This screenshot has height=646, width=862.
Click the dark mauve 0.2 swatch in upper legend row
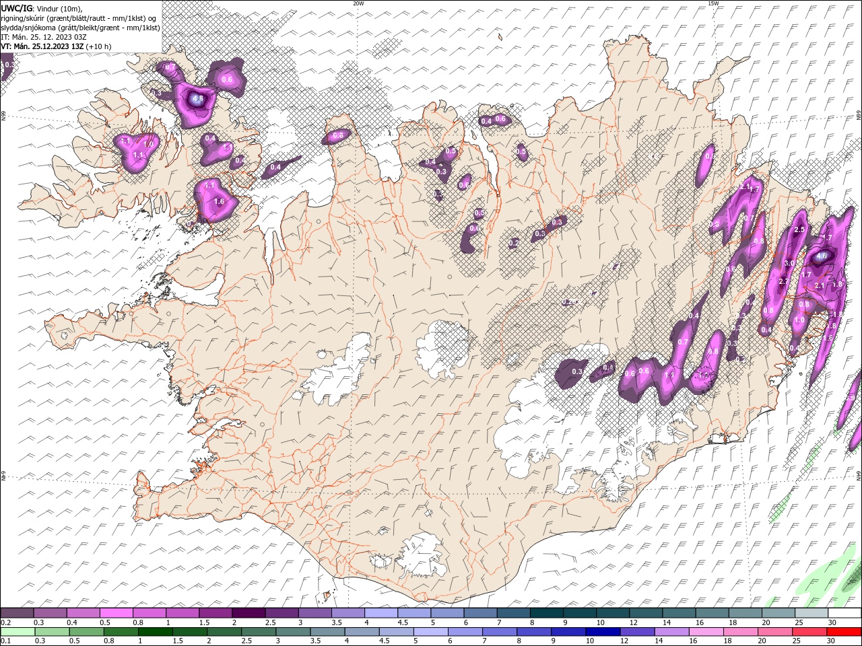17,613
